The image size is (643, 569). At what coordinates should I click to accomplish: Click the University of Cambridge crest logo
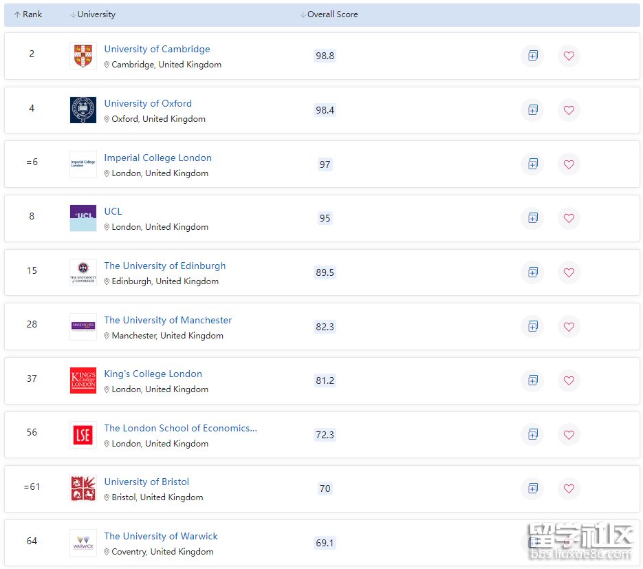(83, 56)
